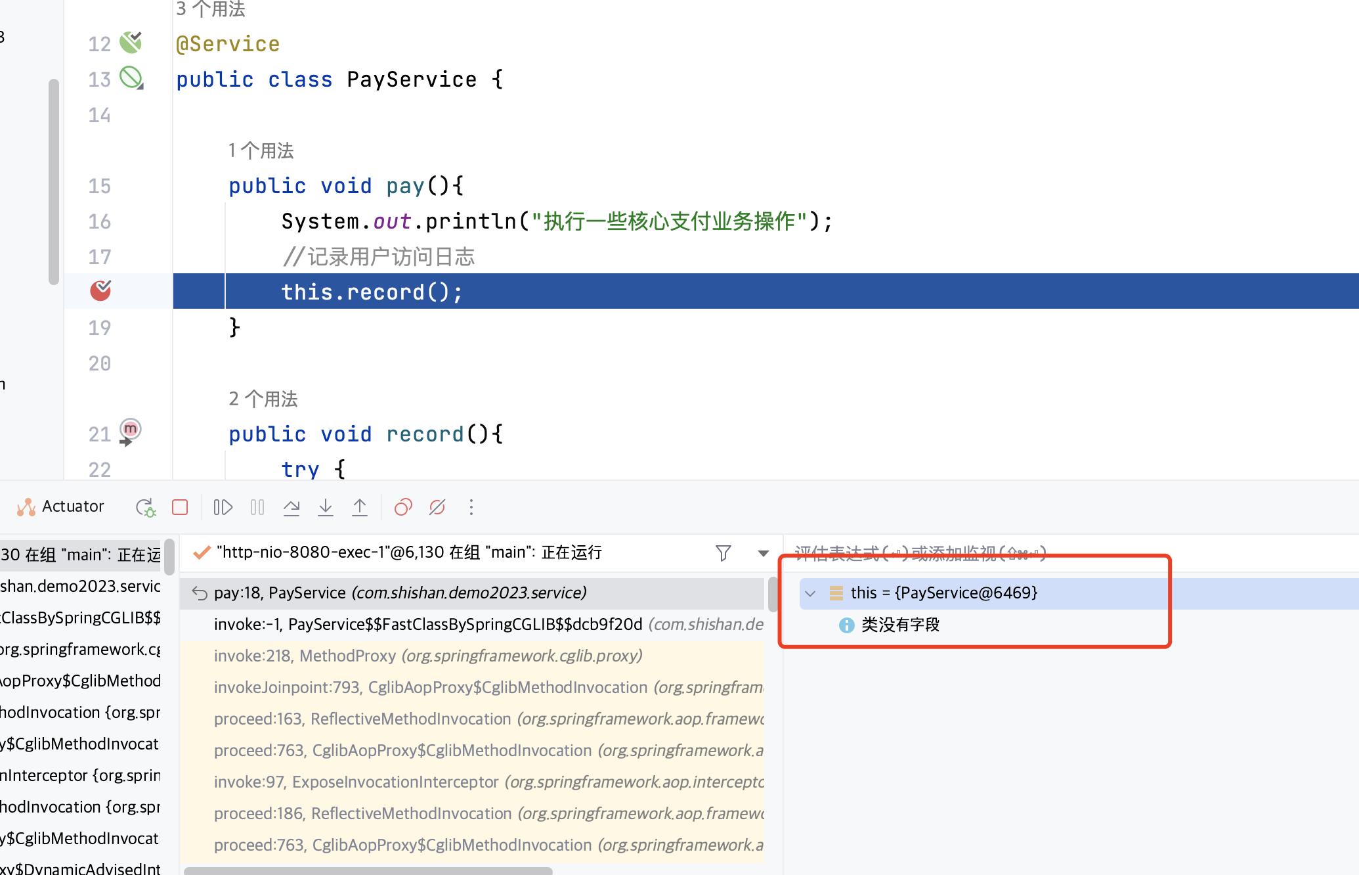Toggle the breakpoint on this.record() line
Image resolution: width=1359 pixels, height=875 pixels.
100,290
